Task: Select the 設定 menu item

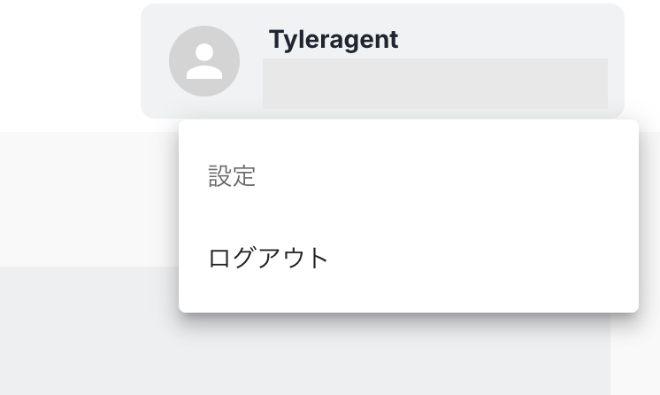Action: point(232,176)
